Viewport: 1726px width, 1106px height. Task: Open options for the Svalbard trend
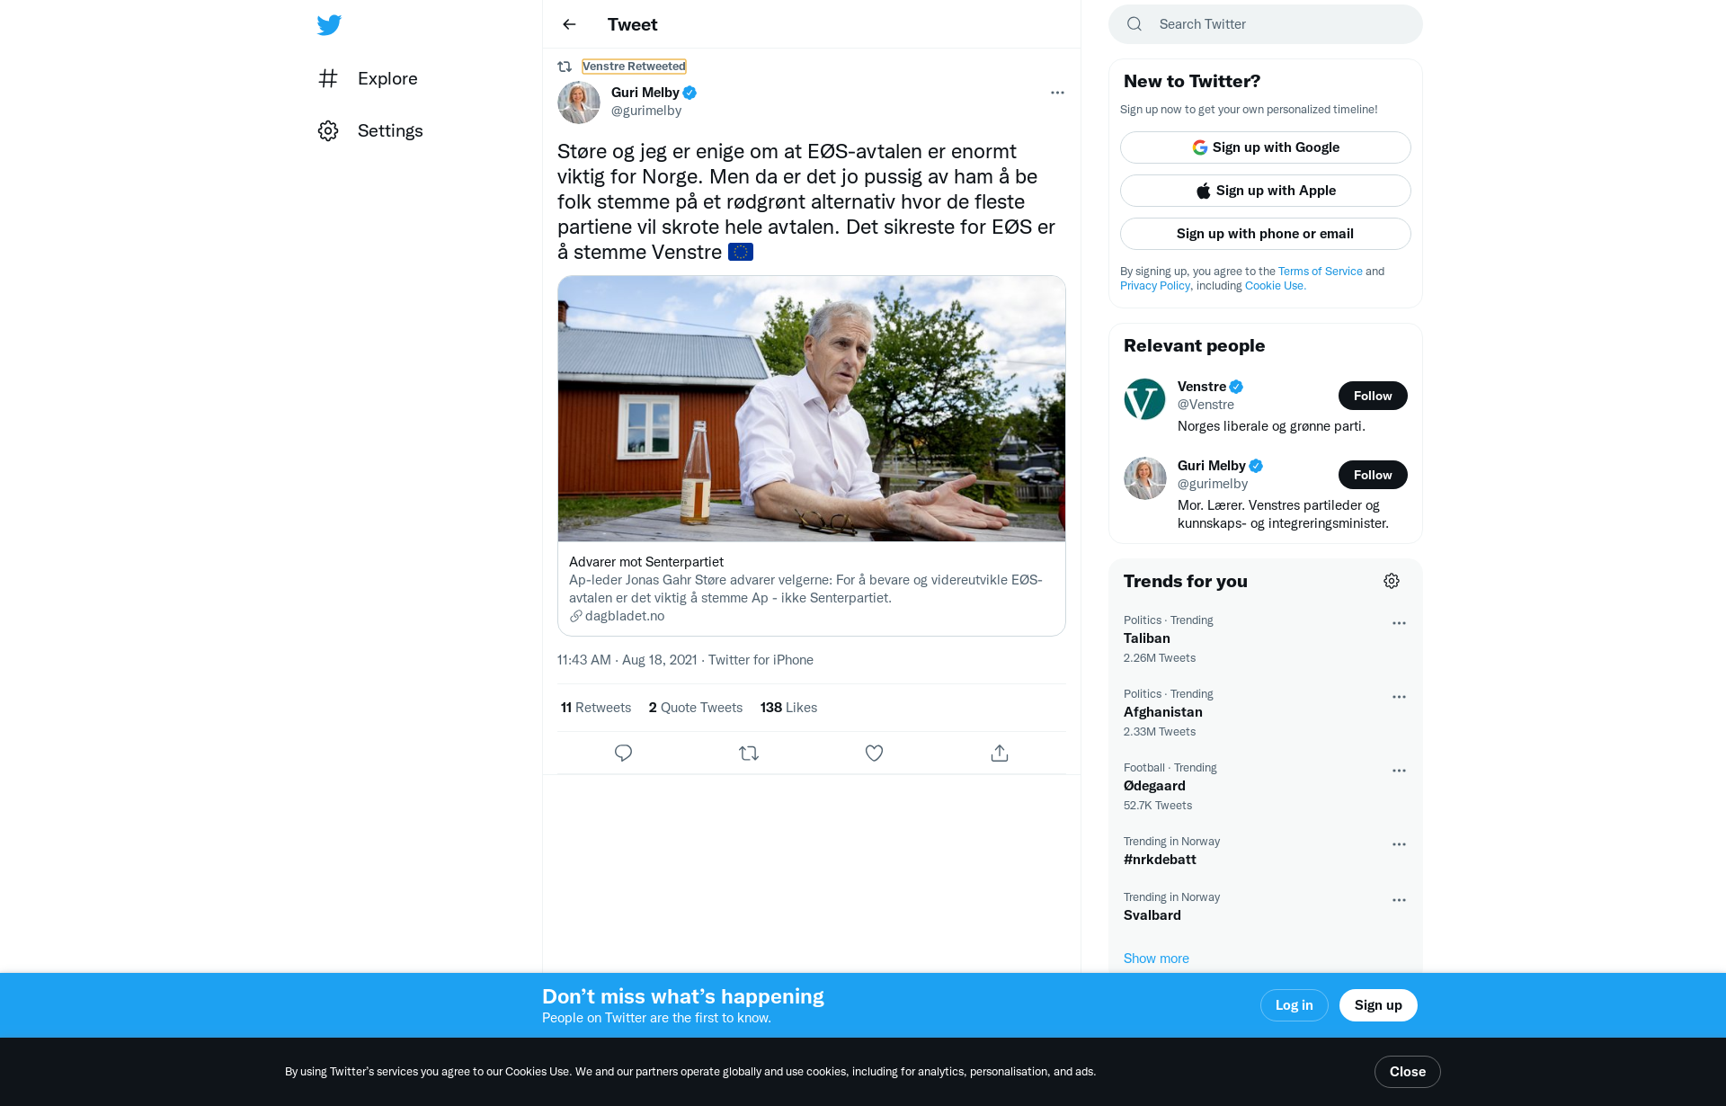(1399, 900)
